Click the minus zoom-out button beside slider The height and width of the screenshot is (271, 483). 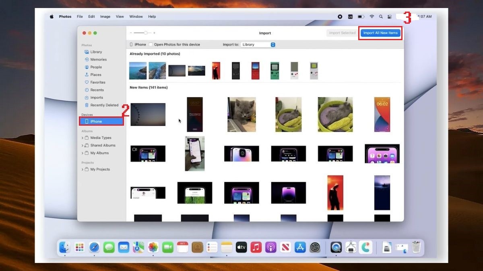tap(131, 33)
